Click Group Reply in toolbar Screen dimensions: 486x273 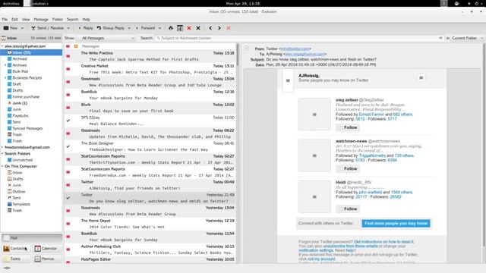(x=111, y=28)
